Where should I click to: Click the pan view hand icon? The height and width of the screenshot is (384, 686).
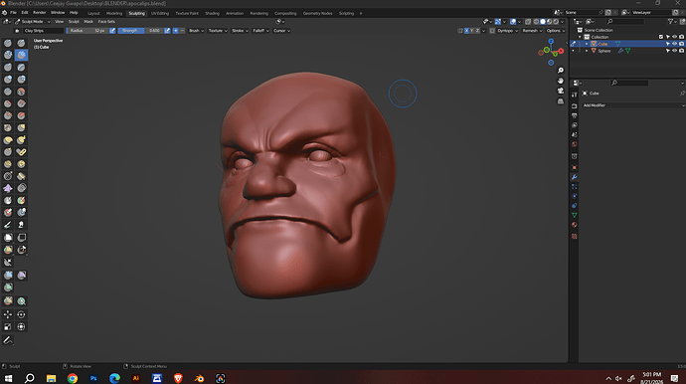561,81
